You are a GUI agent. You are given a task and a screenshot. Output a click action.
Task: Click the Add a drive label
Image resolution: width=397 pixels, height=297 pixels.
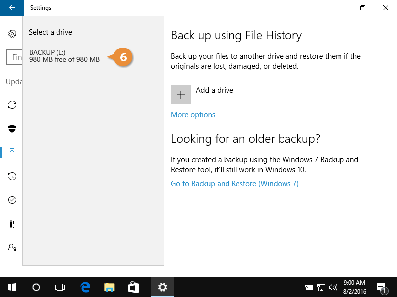coord(215,90)
